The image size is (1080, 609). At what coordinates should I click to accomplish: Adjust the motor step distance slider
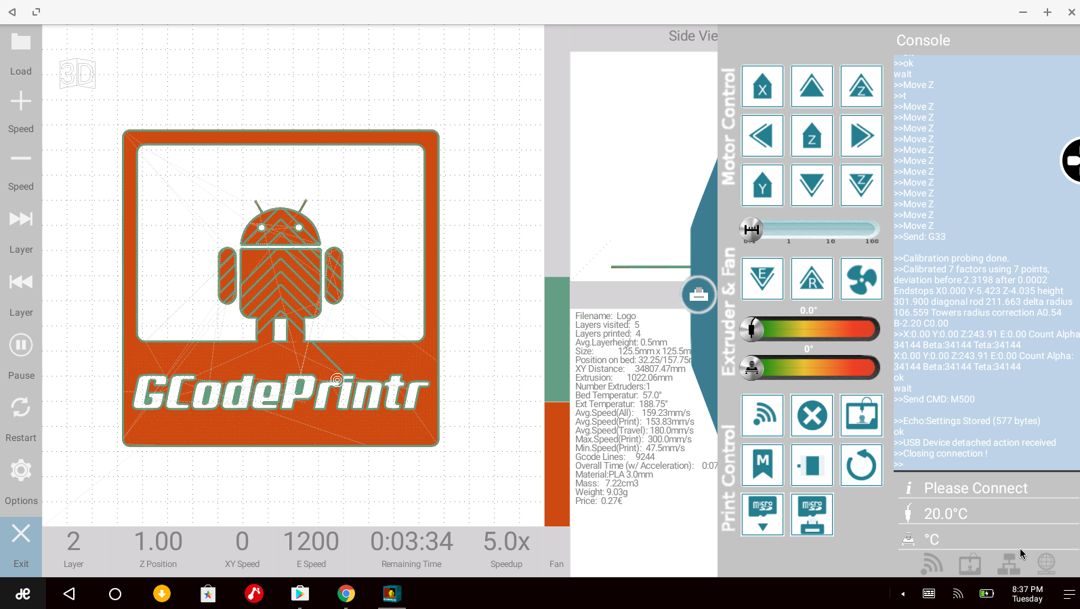click(x=810, y=229)
